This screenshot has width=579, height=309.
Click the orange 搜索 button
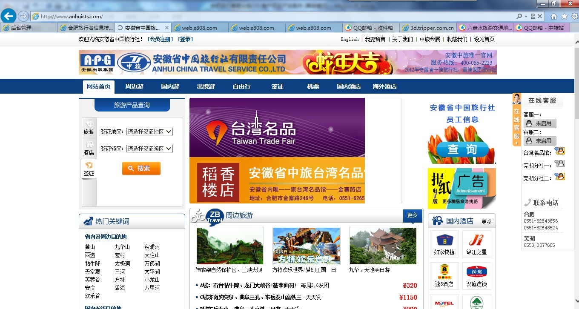pos(141,169)
